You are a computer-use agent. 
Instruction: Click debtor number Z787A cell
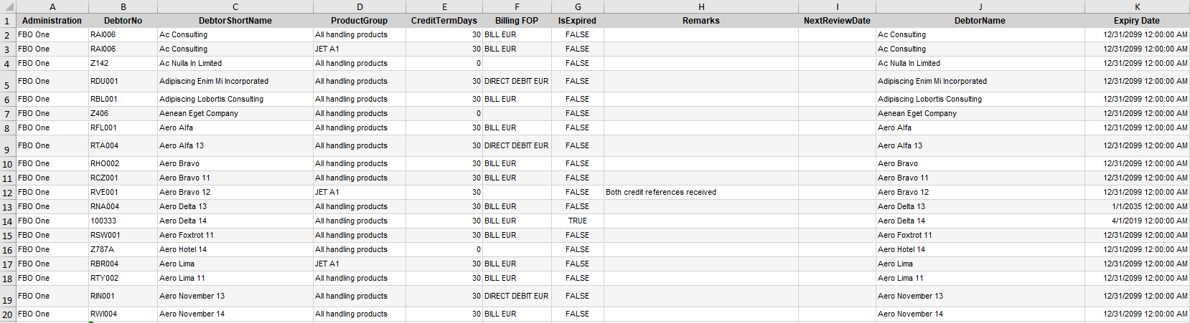(123, 250)
